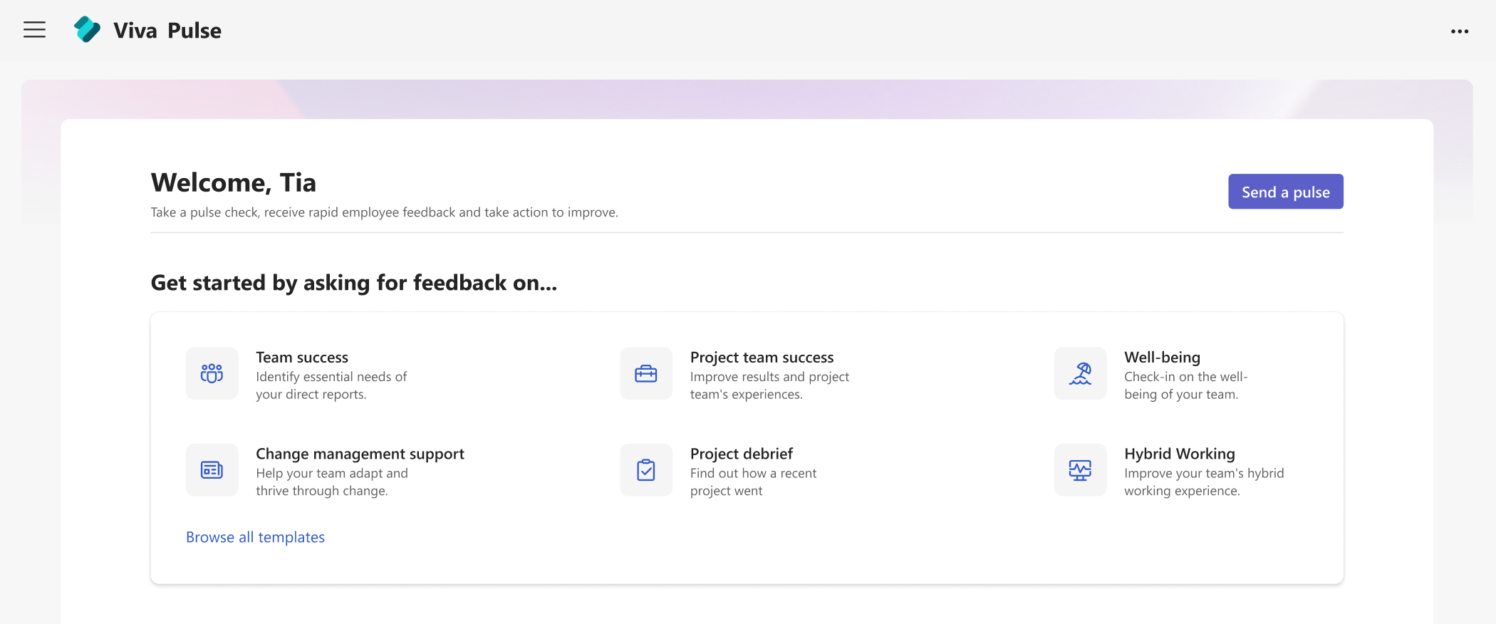The image size is (1496, 624).
Task: Click the Well-being beach umbrella icon
Action: point(1080,374)
